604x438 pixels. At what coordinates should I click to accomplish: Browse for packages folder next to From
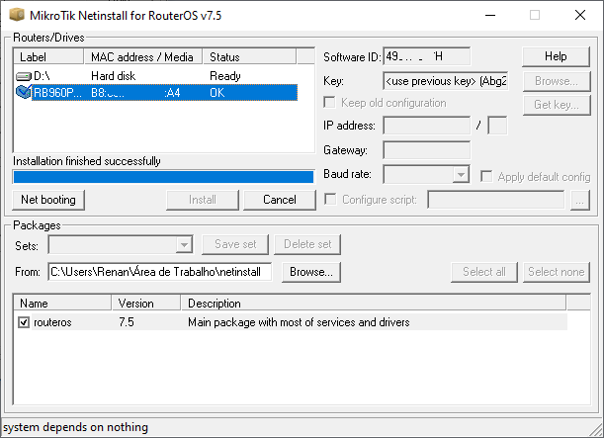pyautogui.click(x=310, y=272)
